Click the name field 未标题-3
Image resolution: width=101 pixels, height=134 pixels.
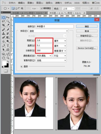click(55, 27)
